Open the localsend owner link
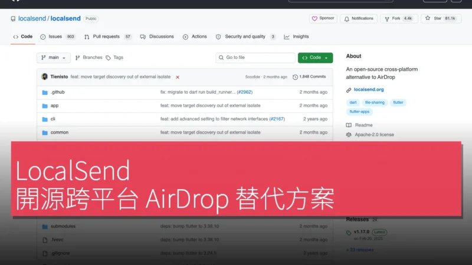This screenshot has height=265, width=472. click(x=32, y=18)
